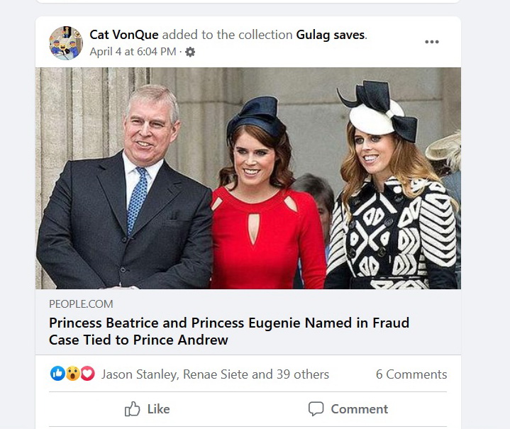Click the red heart Love reaction icon
The width and height of the screenshot is (510, 429).
[x=87, y=374]
